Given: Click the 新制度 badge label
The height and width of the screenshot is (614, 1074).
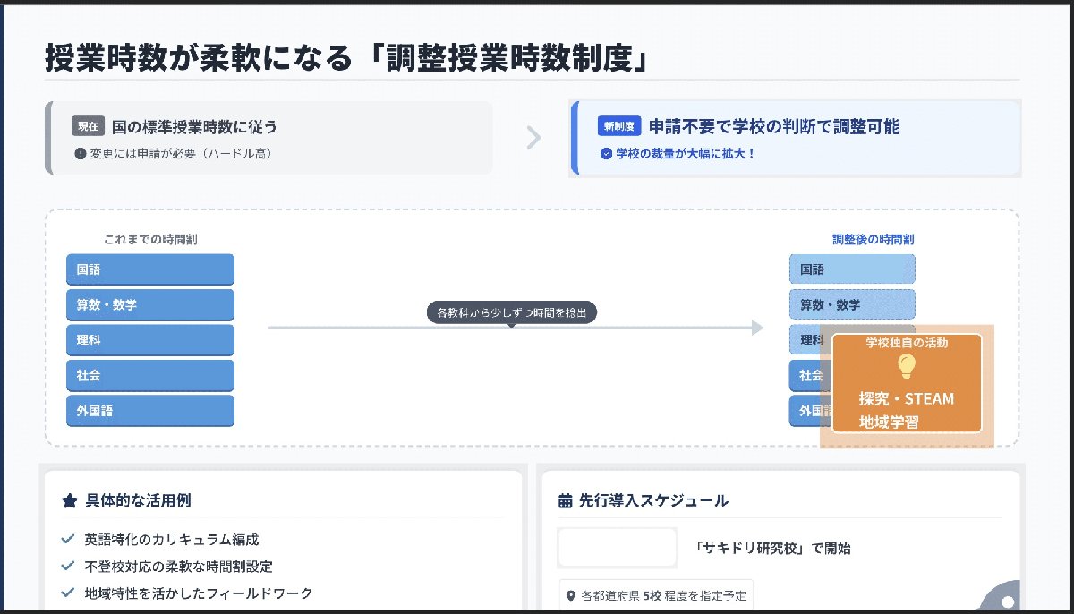Looking at the screenshot, I should pos(619,126).
